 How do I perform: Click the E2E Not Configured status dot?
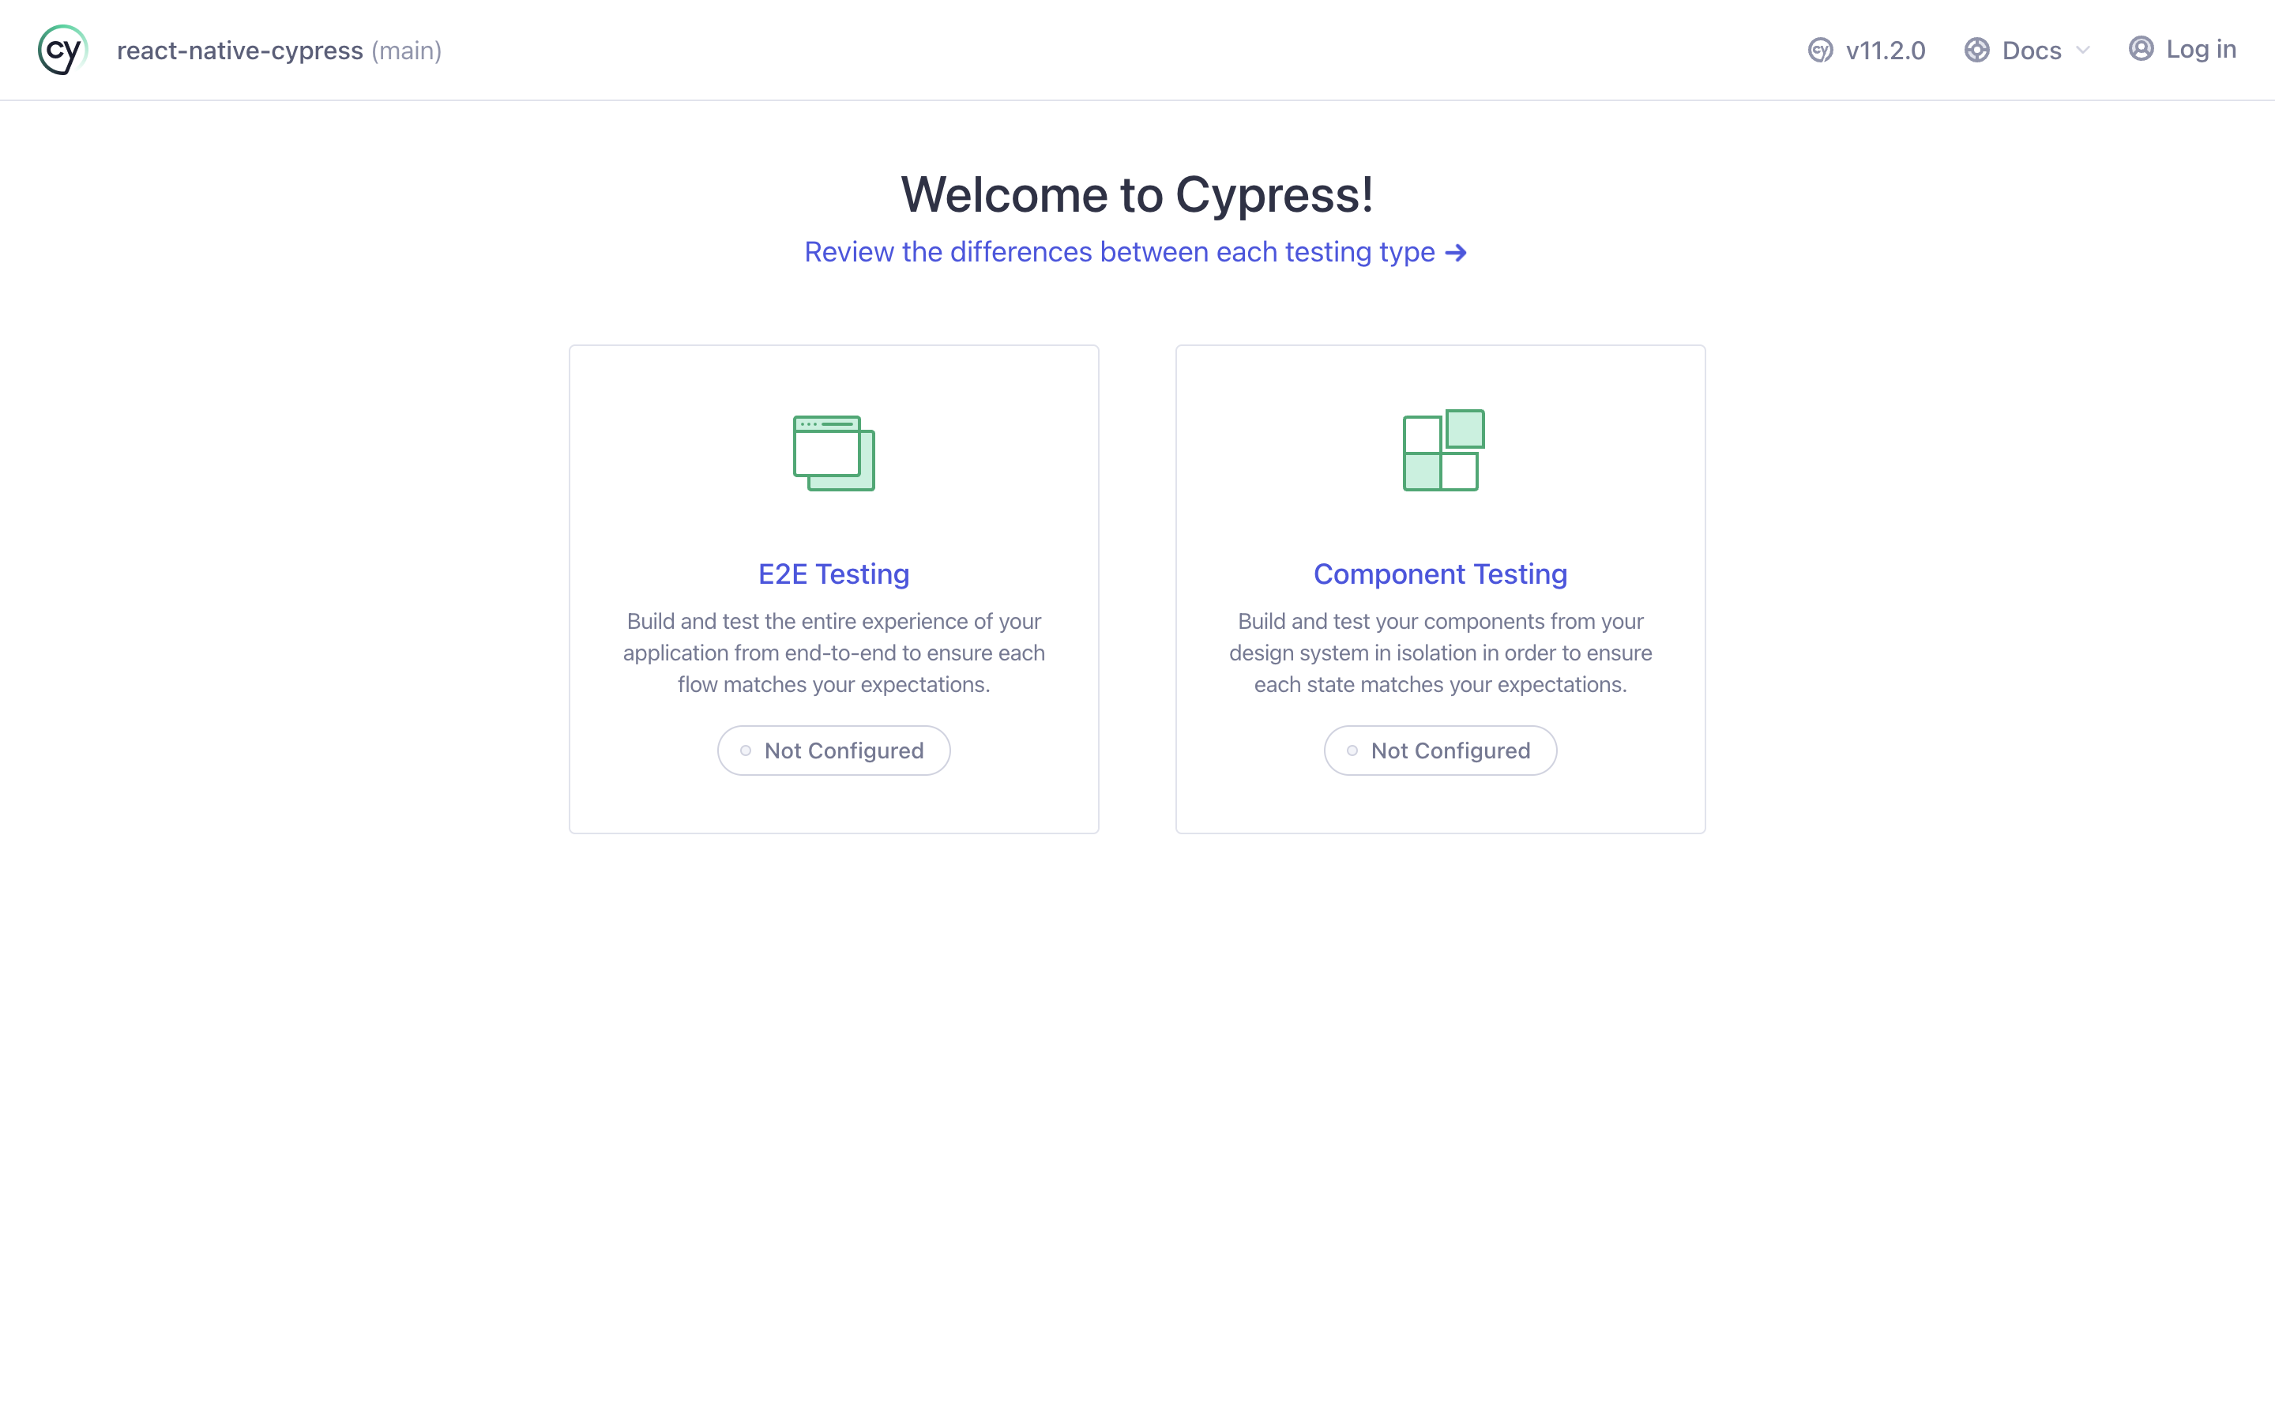coord(746,750)
